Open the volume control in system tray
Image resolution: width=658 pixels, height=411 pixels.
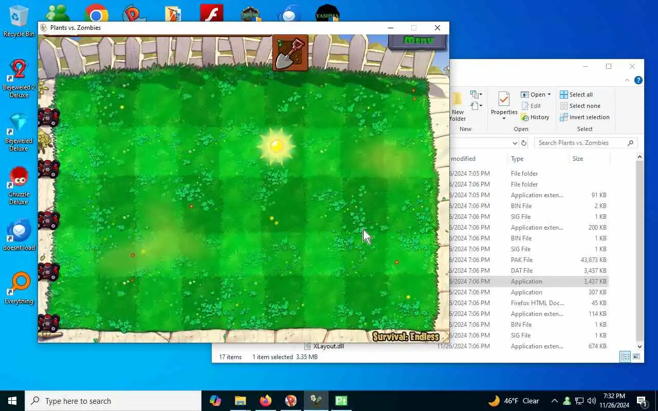[x=591, y=401]
